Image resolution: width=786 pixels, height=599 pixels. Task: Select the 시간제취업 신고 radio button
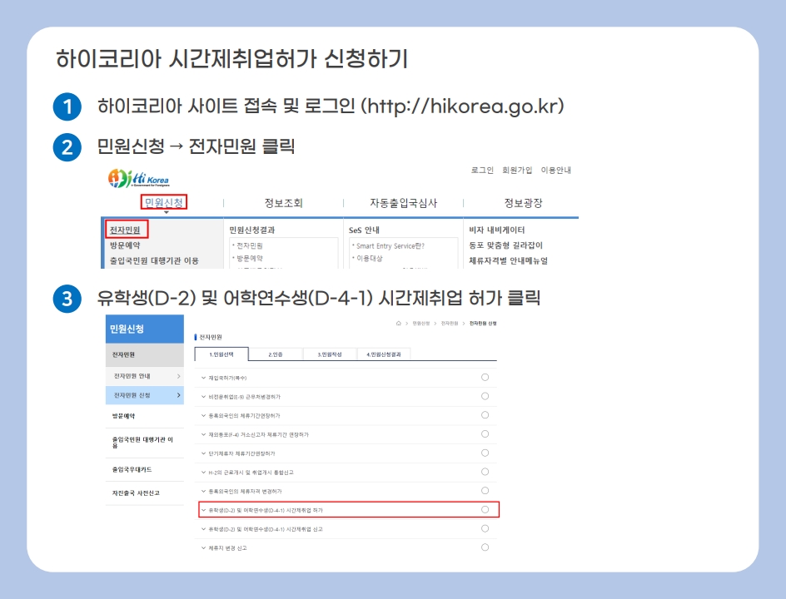point(485,528)
